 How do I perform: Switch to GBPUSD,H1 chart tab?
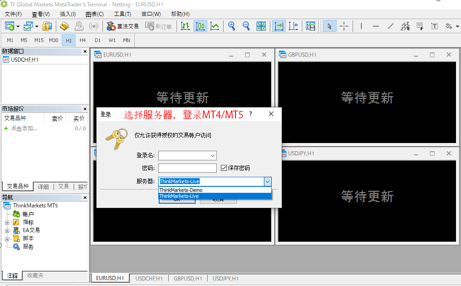coord(188,278)
